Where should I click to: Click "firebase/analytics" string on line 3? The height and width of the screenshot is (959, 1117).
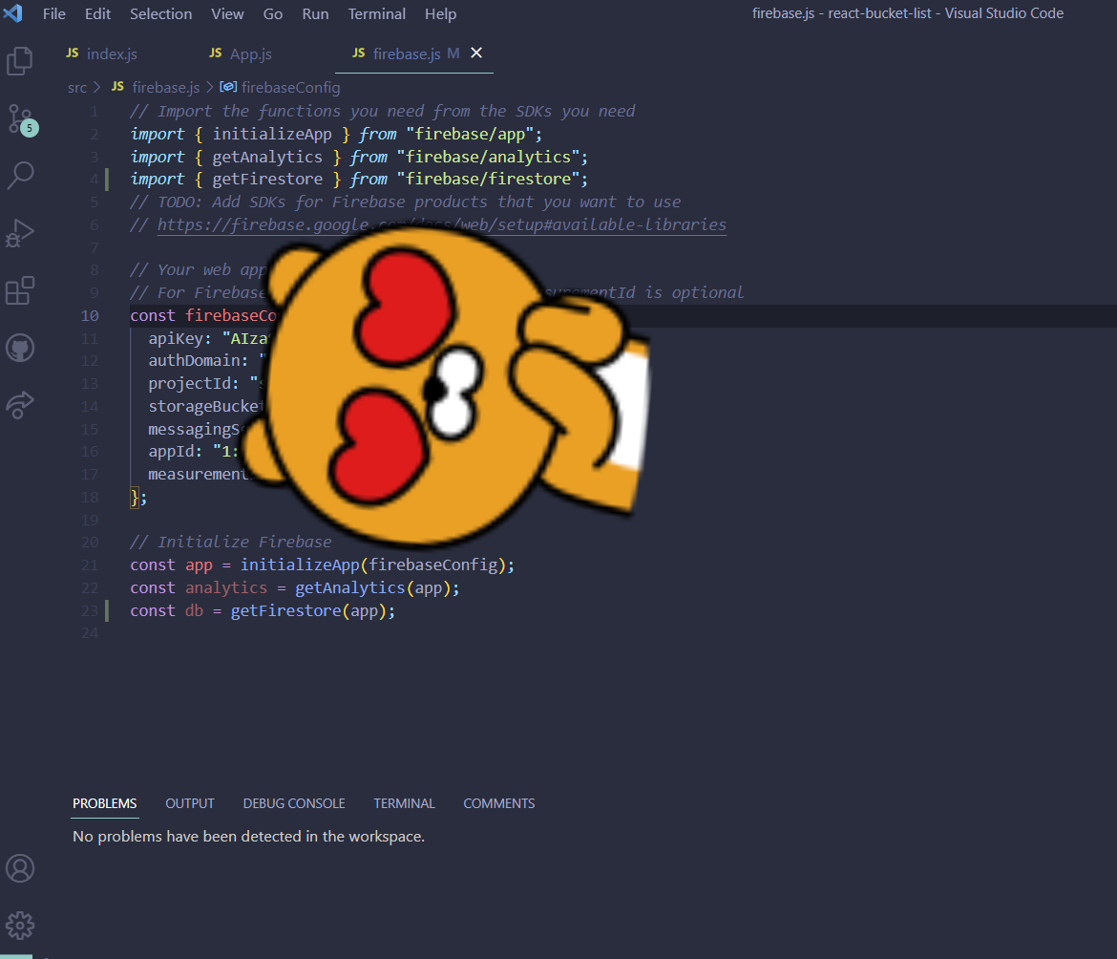coord(488,157)
